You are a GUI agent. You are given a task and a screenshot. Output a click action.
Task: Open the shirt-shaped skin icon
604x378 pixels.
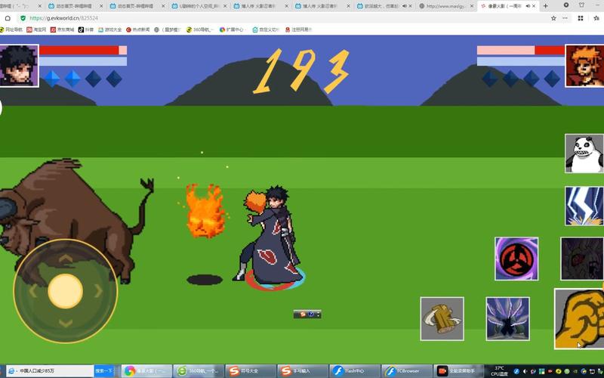point(581,5)
